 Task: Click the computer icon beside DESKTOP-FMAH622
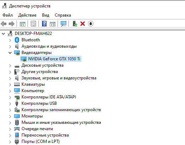pyautogui.click(x=10, y=34)
